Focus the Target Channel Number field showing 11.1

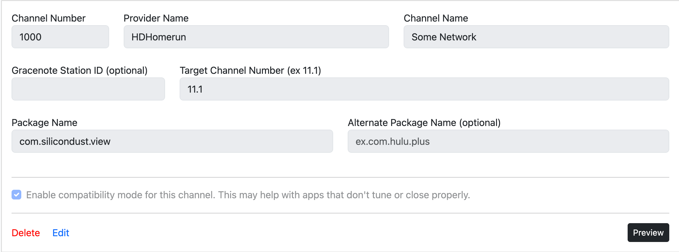pos(424,89)
